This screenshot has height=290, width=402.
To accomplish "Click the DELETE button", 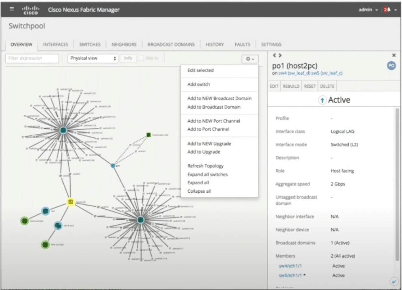I will pos(327,86).
